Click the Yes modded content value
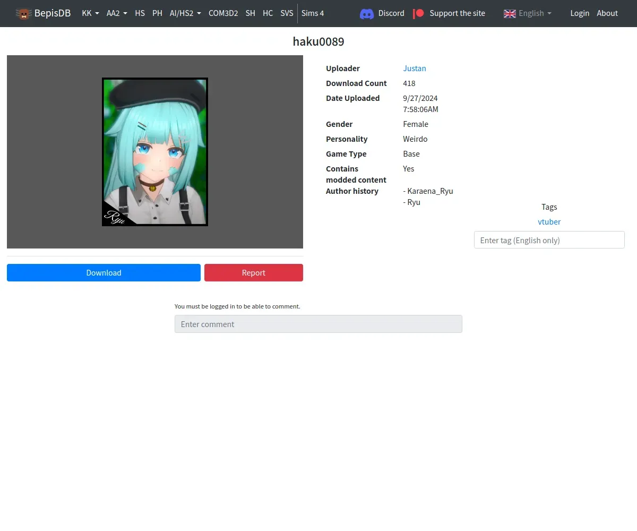 pos(409,169)
